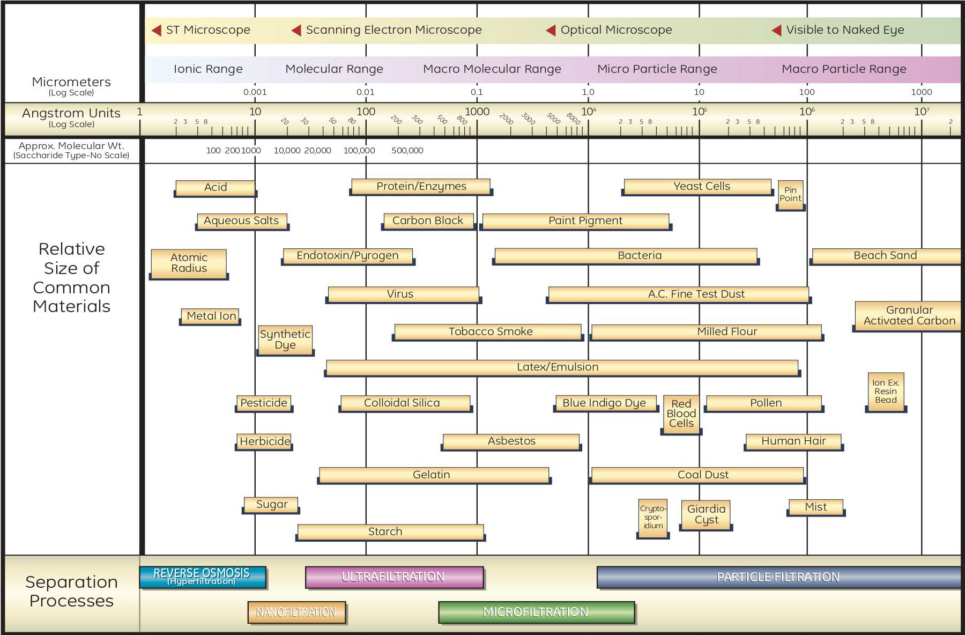Click the red arrow beside Optical Microscope

(x=551, y=30)
